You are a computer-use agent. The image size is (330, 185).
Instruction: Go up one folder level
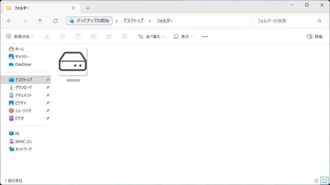coord(40,21)
